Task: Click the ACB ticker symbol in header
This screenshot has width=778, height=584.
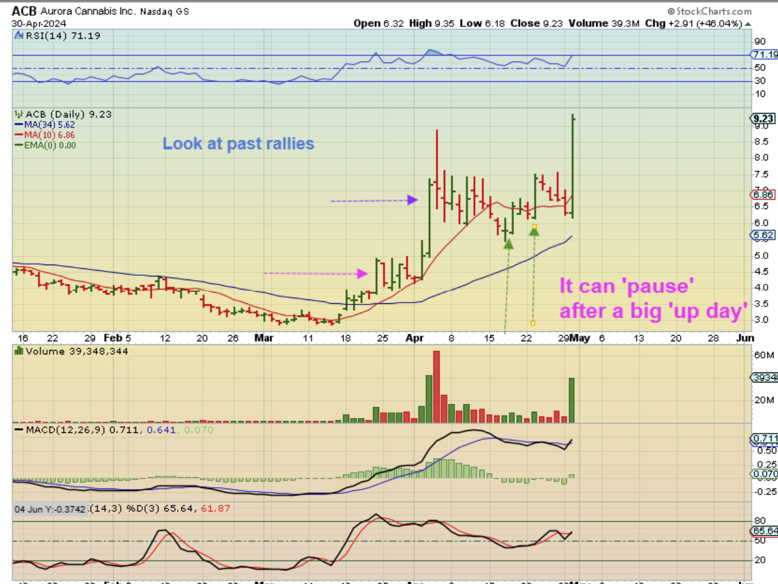Action: click(24, 11)
